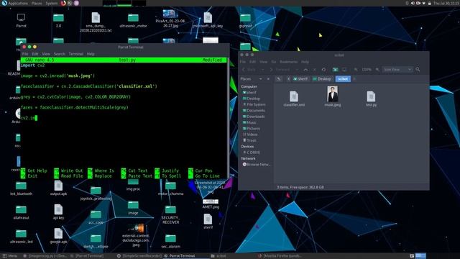Select Documents in Places sidebar
The image size is (460, 259).
point(254,110)
